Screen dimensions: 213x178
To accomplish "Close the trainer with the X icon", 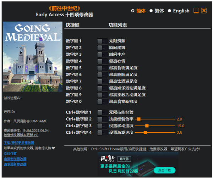I will point(204,11).
